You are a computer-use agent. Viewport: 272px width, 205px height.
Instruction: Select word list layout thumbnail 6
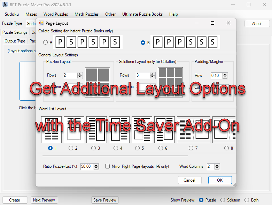click(164, 129)
